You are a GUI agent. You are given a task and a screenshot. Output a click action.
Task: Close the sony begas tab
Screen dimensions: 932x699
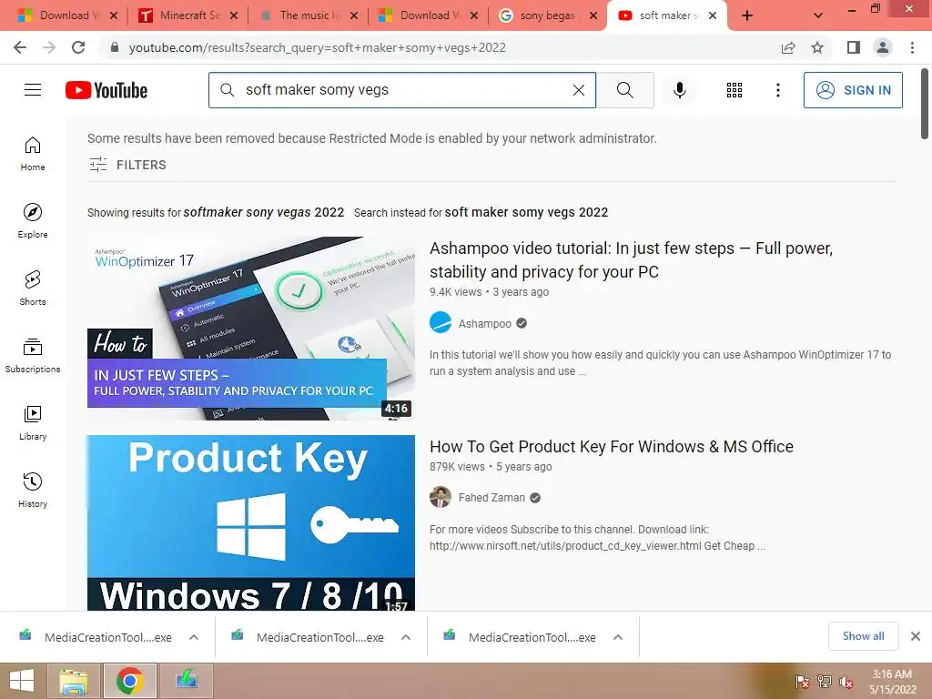(593, 15)
